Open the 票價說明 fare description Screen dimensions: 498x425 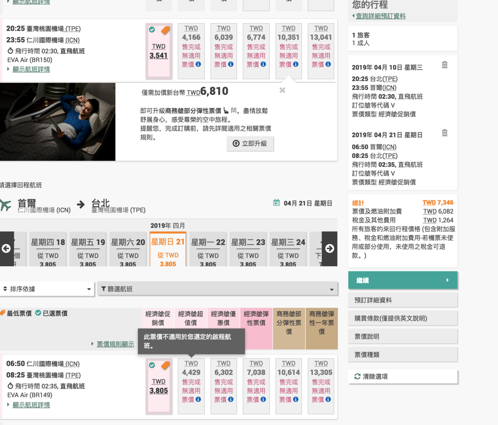coord(403,337)
